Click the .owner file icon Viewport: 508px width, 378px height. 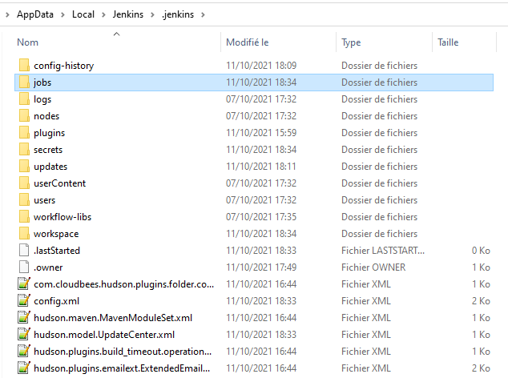pos(23,267)
